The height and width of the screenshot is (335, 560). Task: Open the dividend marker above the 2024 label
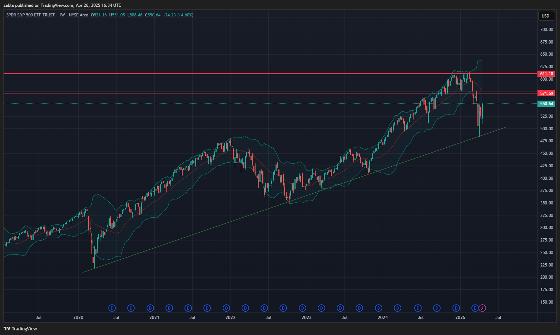pos(378,308)
